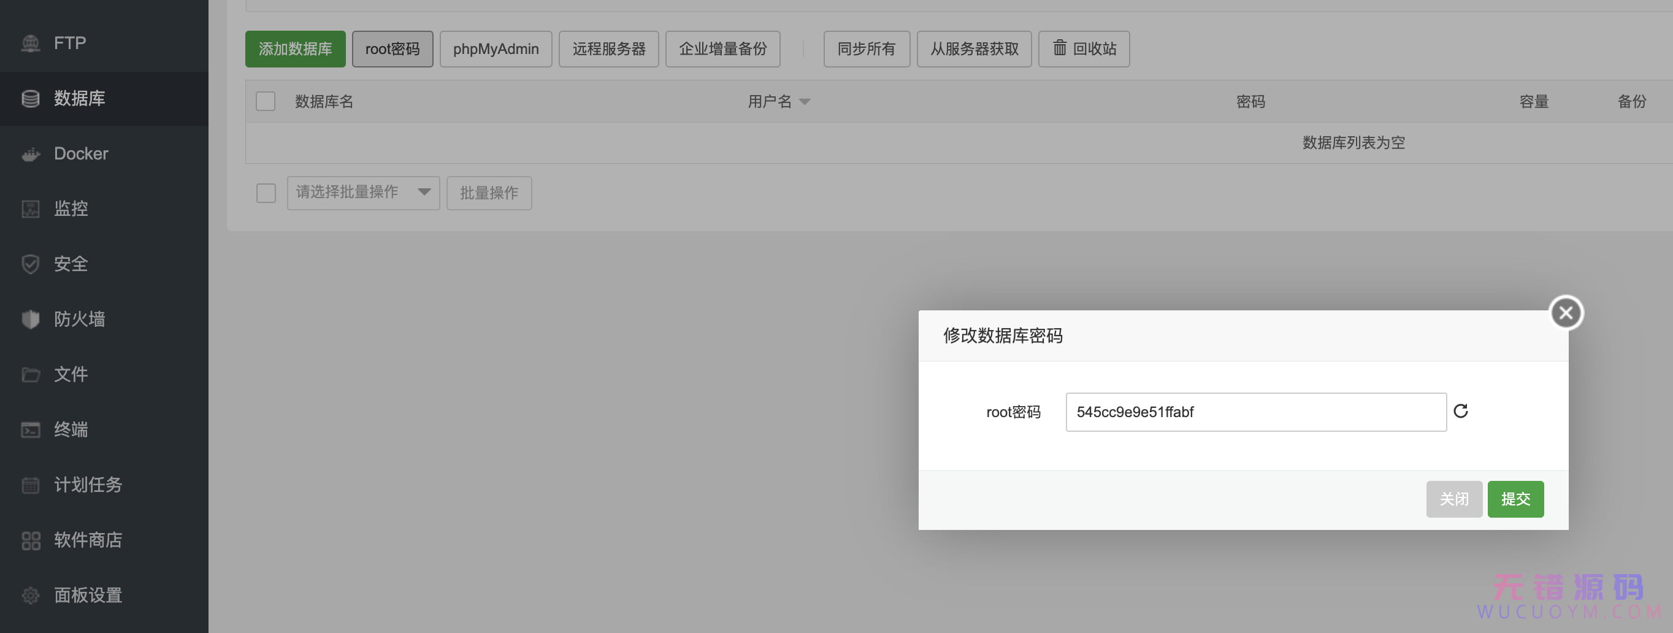Screen dimensions: 1673x633
Task: Click the root密码 text input field
Action: point(1255,412)
